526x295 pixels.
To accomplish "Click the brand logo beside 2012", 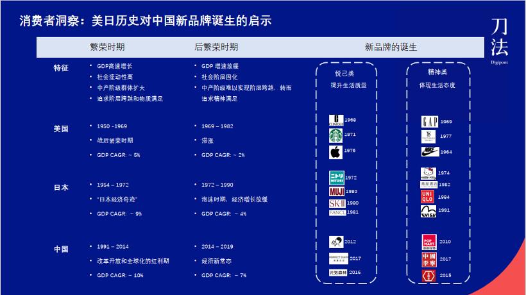I will coord(336,242).
